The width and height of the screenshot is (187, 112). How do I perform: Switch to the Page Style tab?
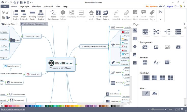pos(24,7)
